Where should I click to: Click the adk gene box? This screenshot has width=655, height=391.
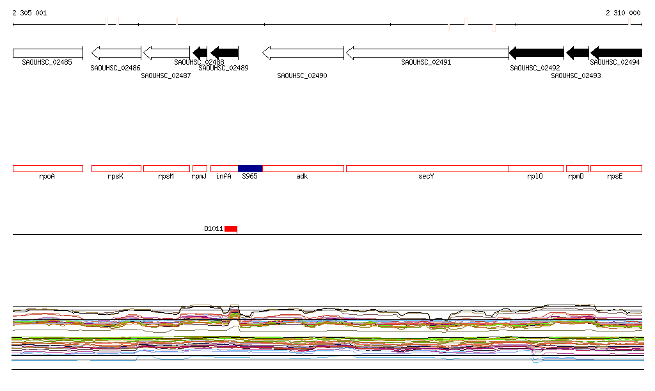click(x=303, y=169)
